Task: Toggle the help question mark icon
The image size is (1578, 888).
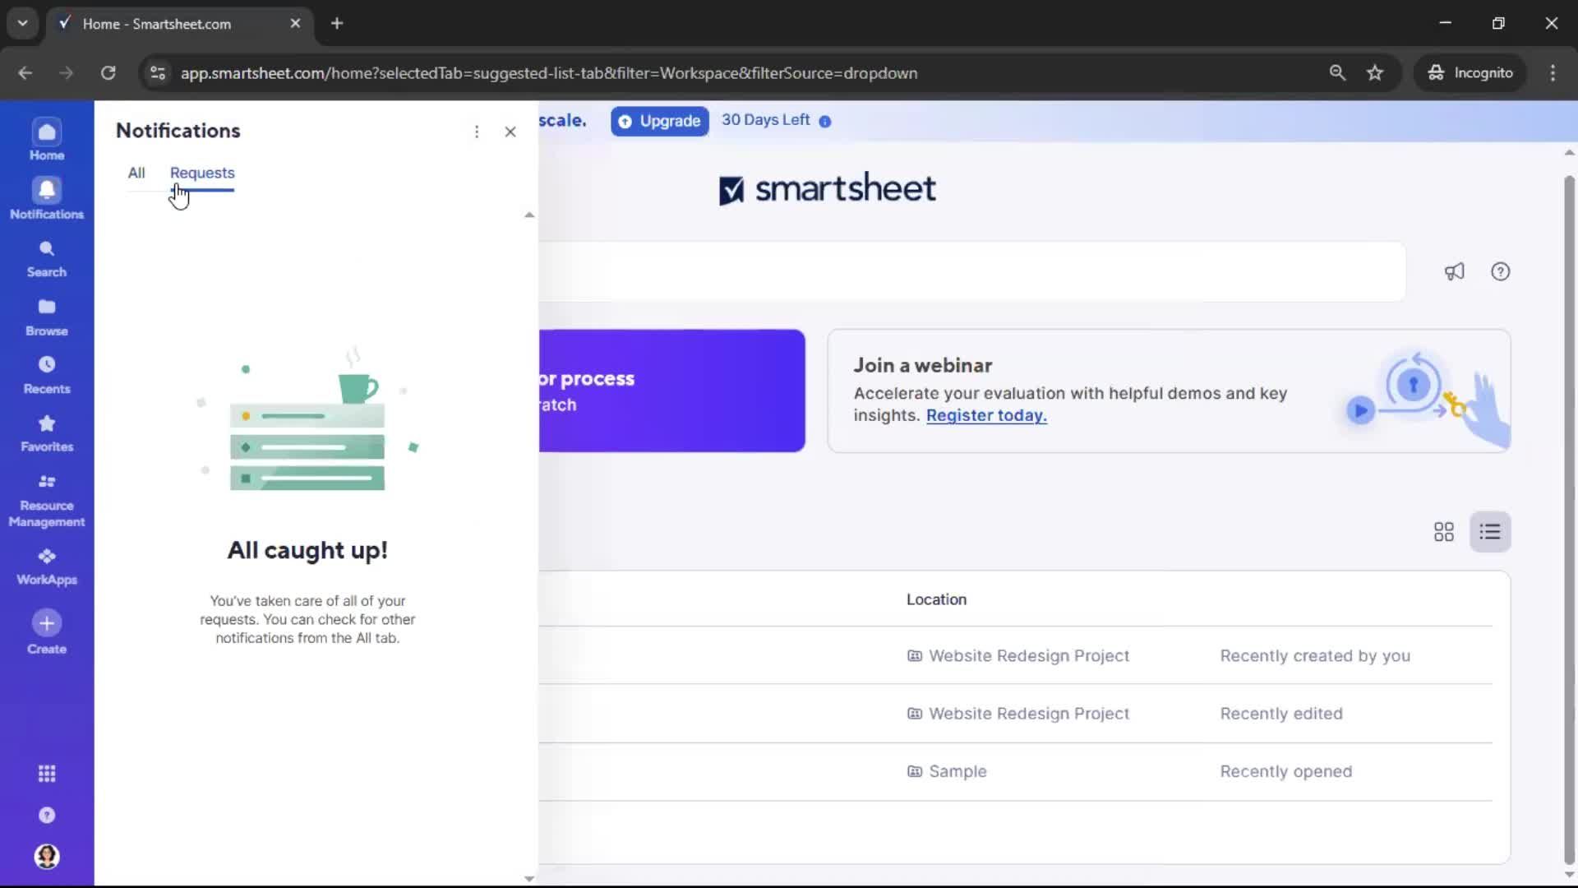Action: coord(1502,271)
